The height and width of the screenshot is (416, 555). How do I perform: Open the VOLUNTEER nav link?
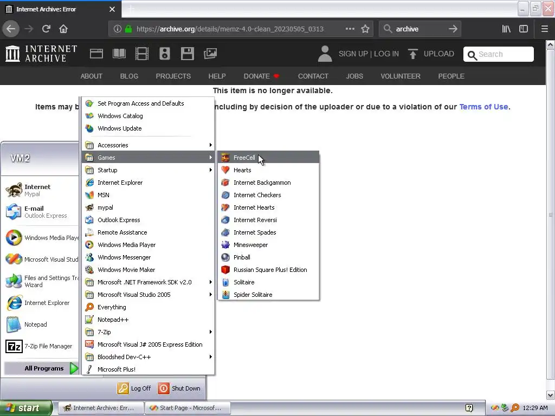point(401,76)
